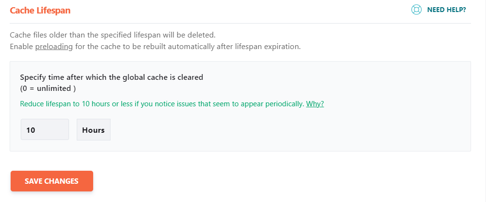Focus the lifespan value field showing 10
The image size is (486, 202).
coord(45,130)
